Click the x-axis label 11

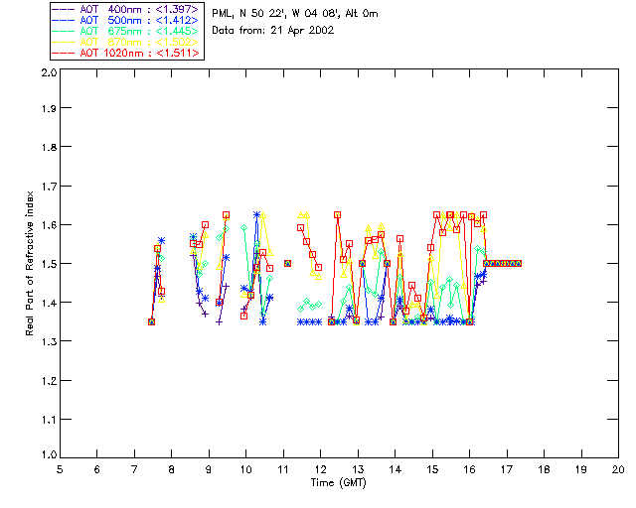[x=283, y=469]
